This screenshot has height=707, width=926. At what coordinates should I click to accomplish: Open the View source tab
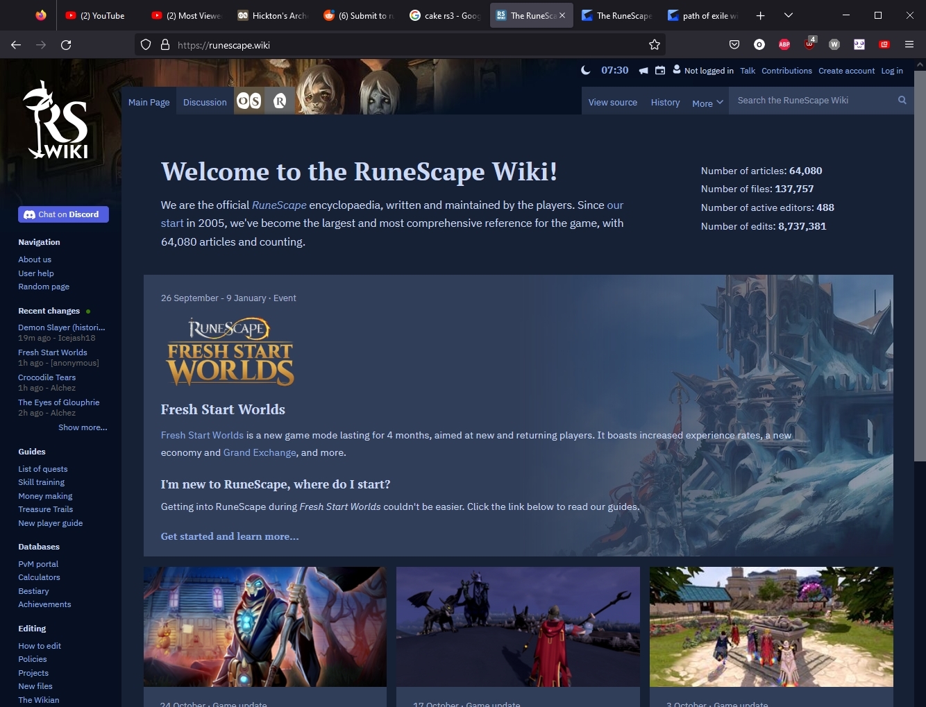[613, 101]
